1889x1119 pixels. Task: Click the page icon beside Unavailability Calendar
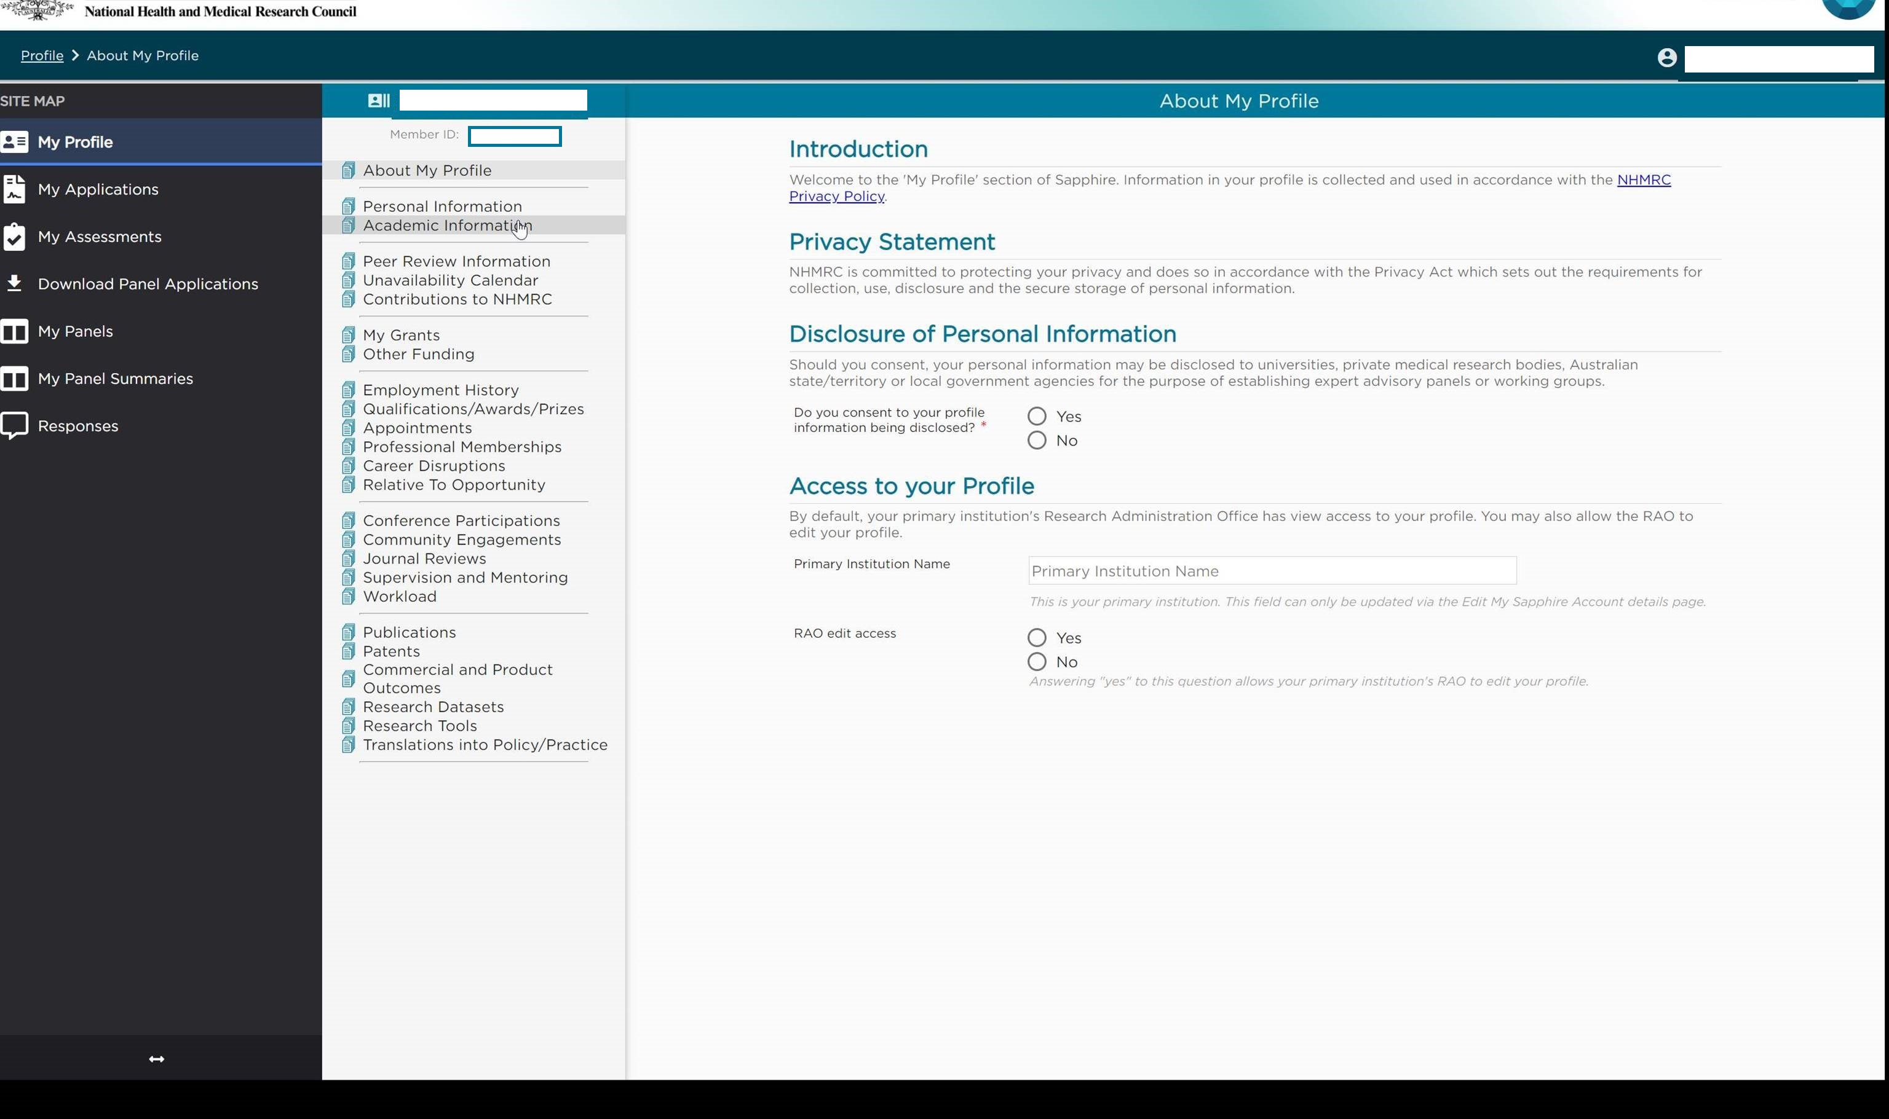point(348,280)
